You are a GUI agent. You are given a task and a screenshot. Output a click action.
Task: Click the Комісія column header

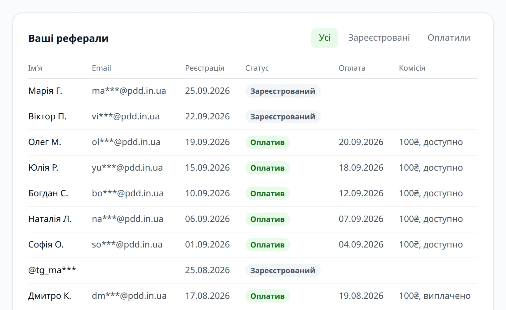[x=412, y=68]
